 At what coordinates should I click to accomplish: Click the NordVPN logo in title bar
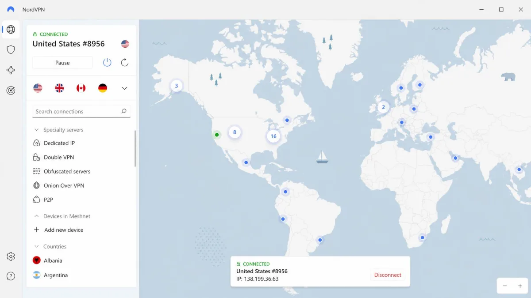pyautogui.click(x=11, y=9)
